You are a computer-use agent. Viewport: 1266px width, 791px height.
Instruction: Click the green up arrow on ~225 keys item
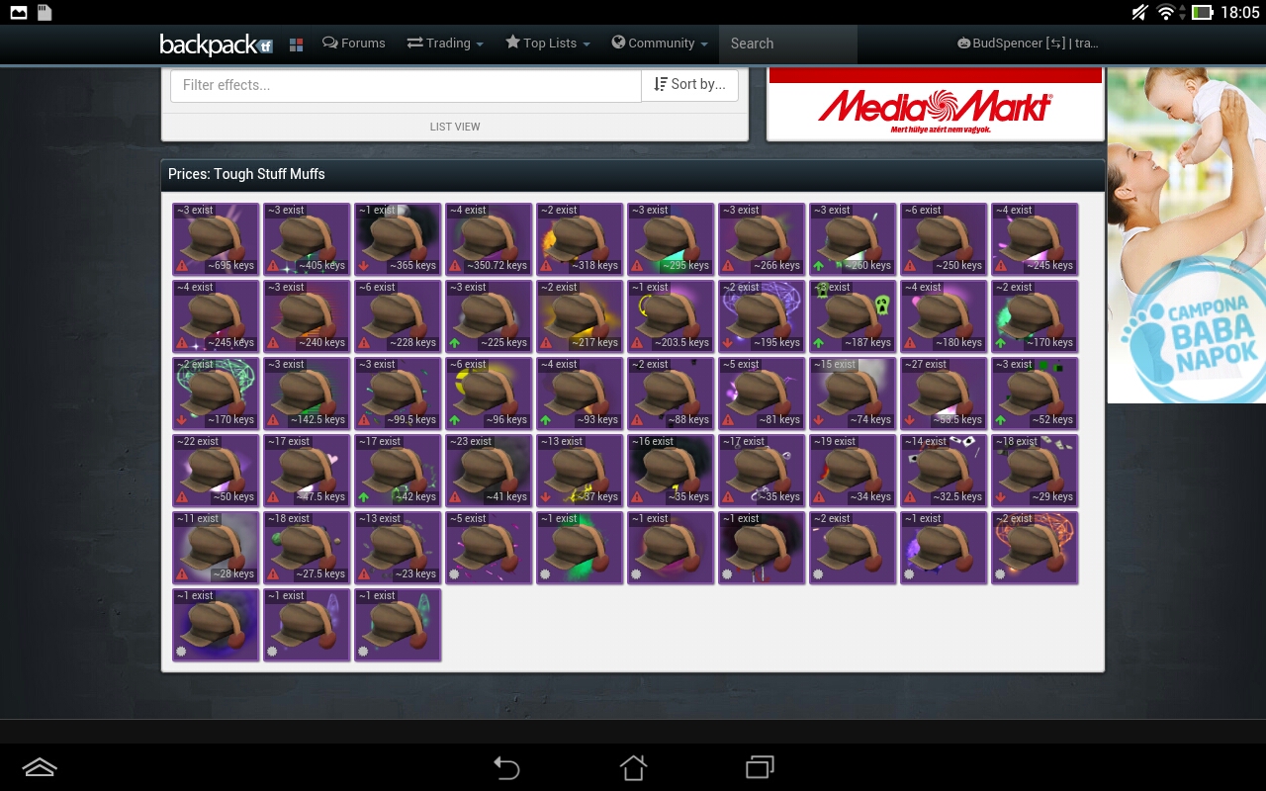(x=455, y=343)
